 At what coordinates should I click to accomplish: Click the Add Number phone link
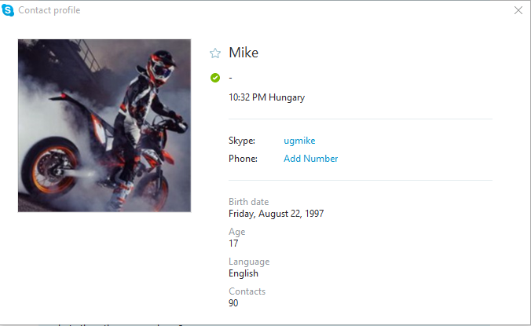coord(310,159)
